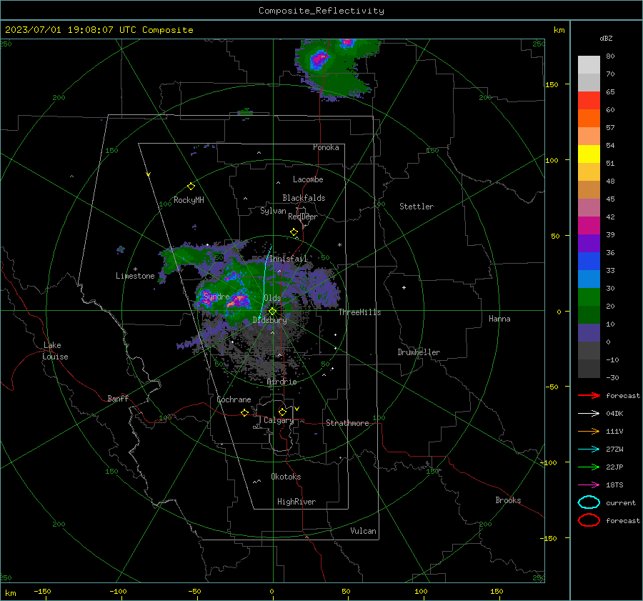Click the Calgary city label

pyautogui.click(x=279, y=420)
